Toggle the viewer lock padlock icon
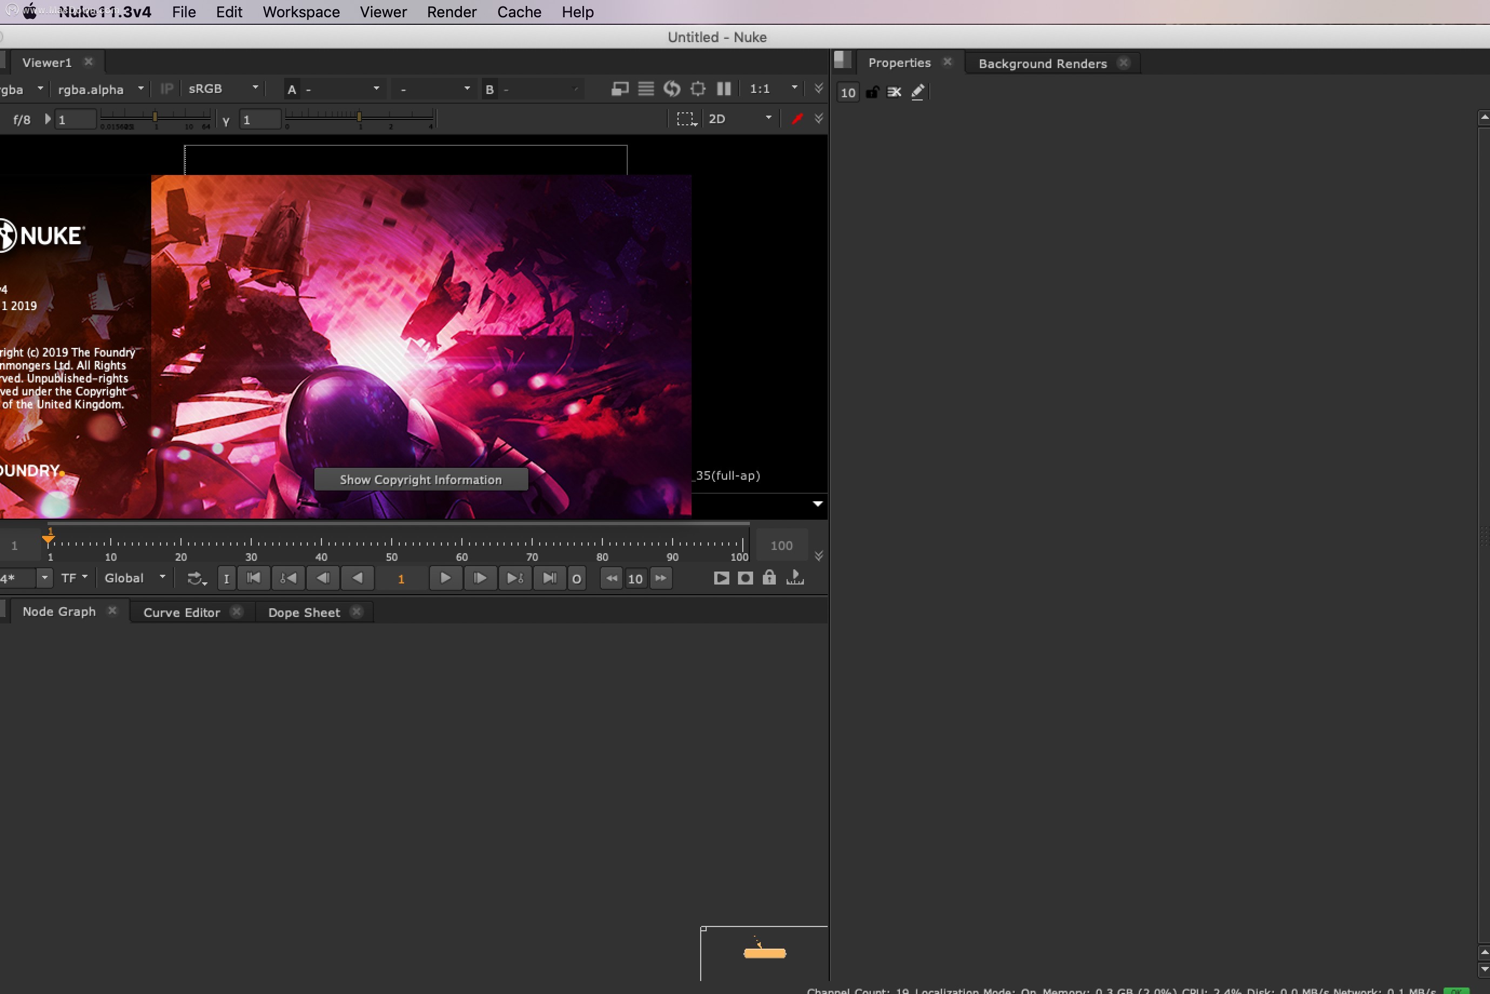 769,577
